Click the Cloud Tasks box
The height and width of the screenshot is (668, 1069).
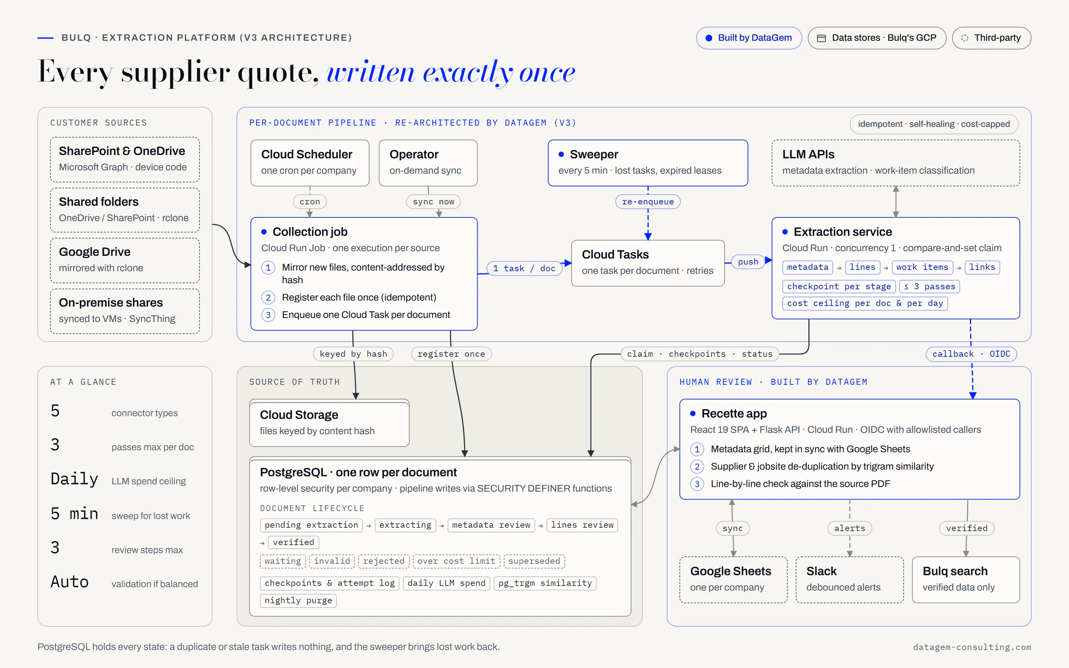click(648, 263)
